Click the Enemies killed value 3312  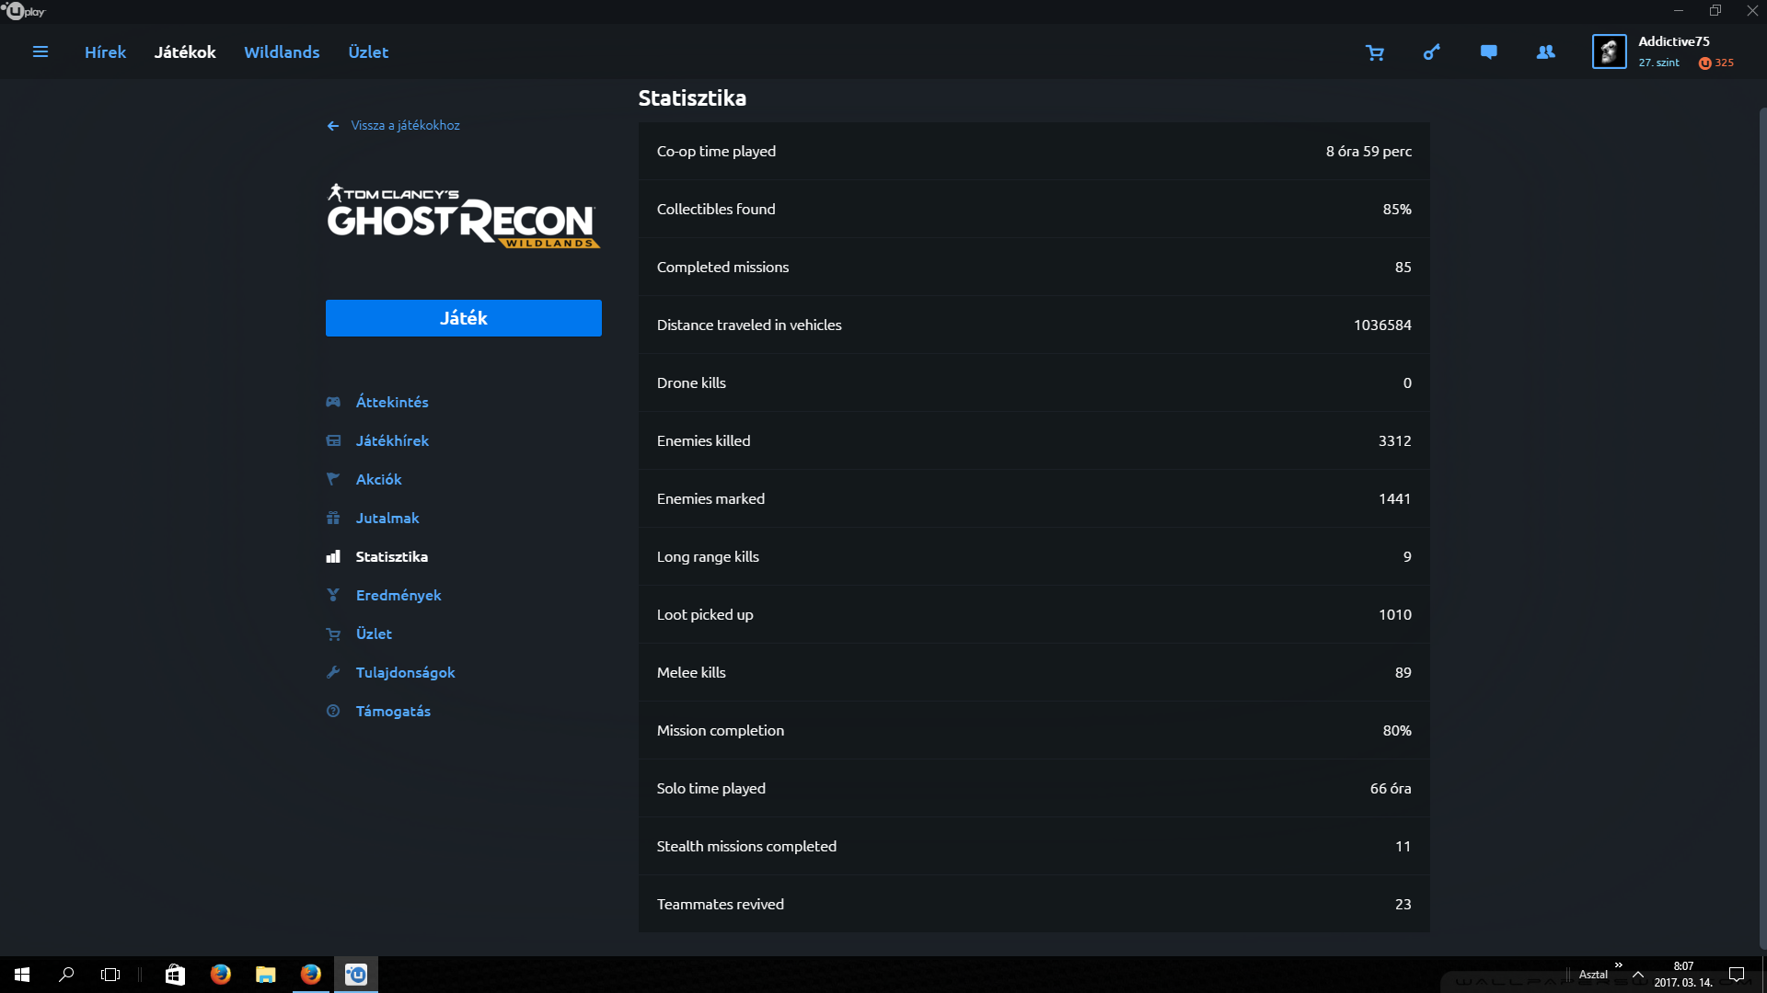coord(1394,440)
